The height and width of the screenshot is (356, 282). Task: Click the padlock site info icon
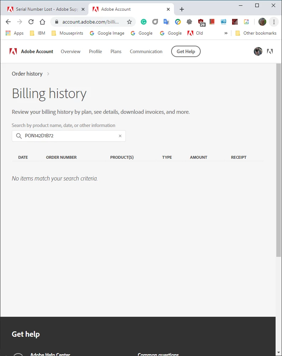[57, 22]
